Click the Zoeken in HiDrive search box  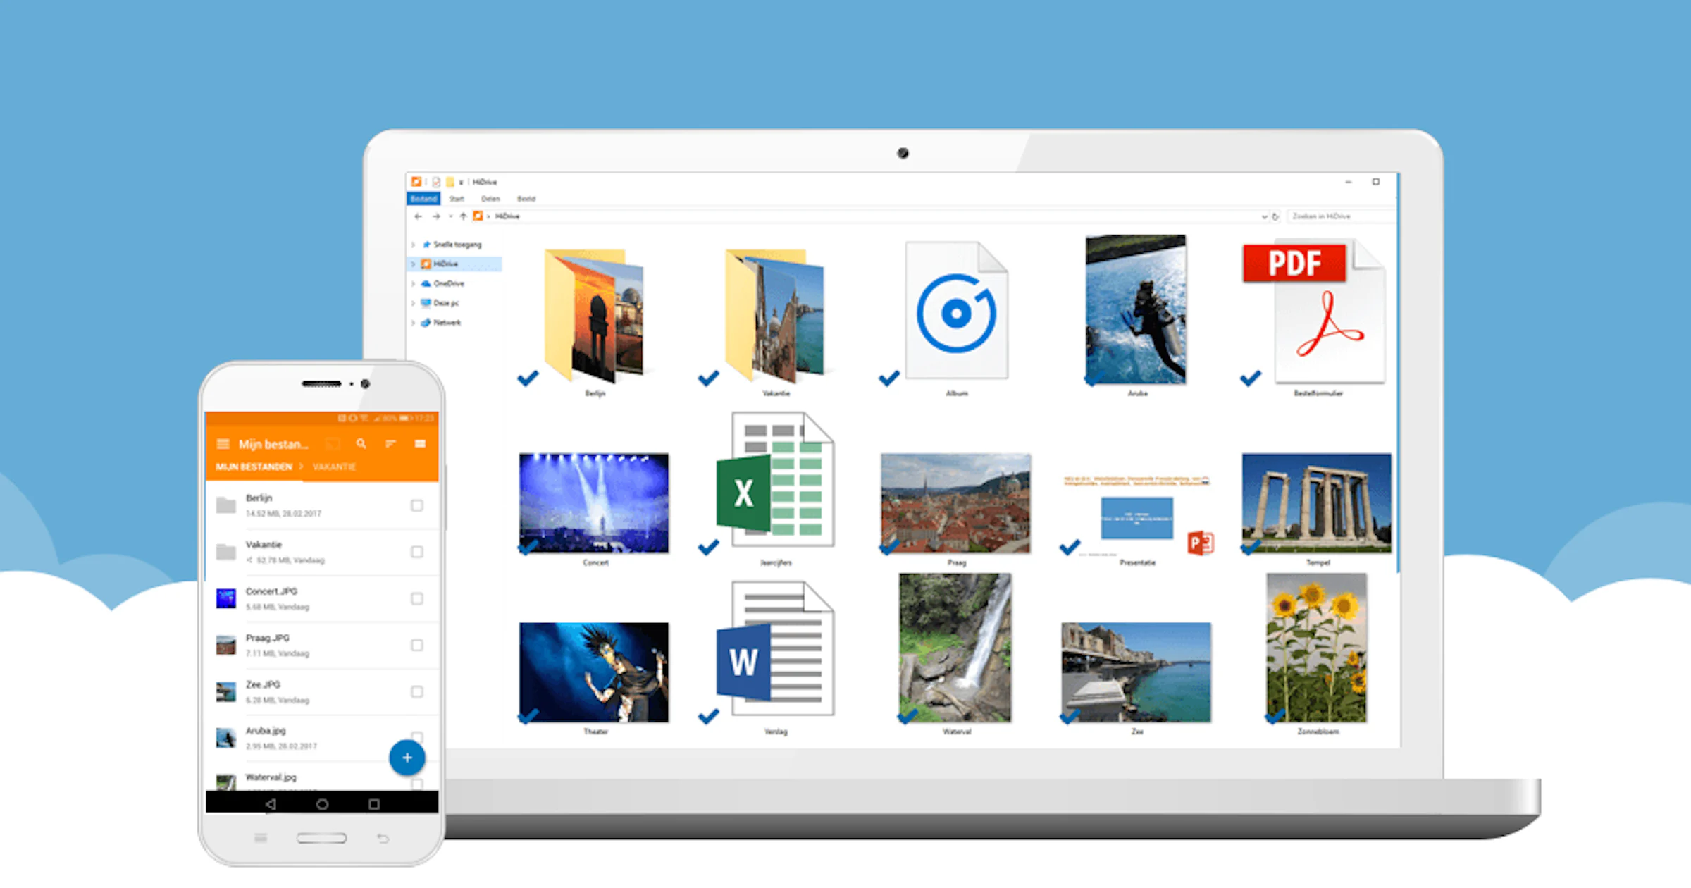tap(1342, 216)
